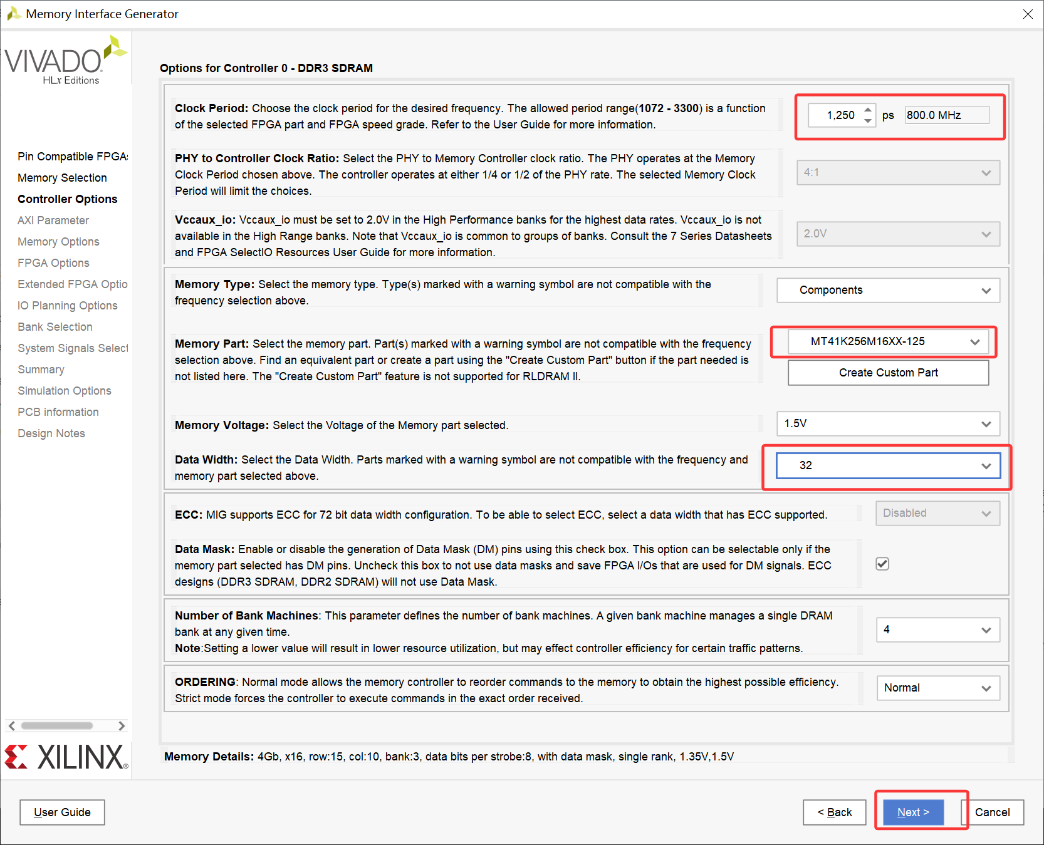Toggle the Data Mask checkbox

(x=882, y=564)
